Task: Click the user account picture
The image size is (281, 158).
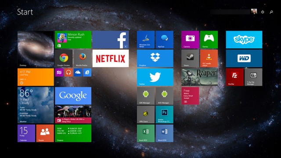Action: 254,12
